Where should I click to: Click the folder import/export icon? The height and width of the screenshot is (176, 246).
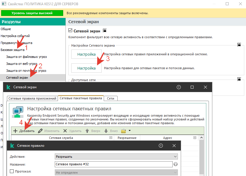123,131
